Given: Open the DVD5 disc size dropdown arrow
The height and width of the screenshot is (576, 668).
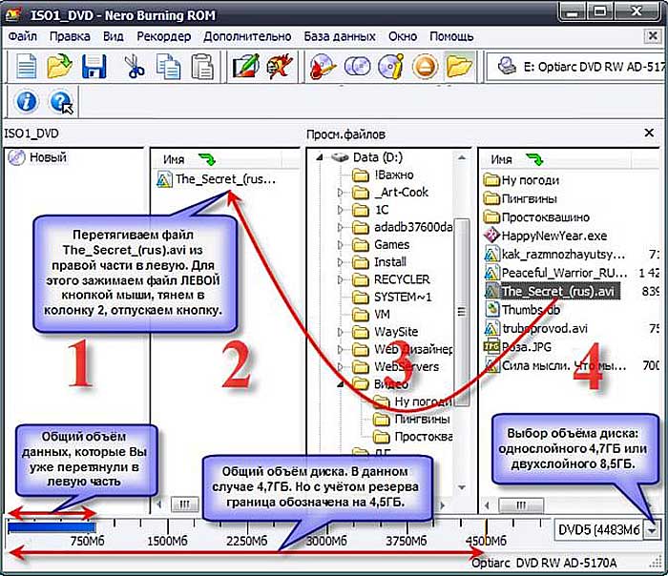Looking at the screenshot, I should pyautogui.click(x=652, y=530).
